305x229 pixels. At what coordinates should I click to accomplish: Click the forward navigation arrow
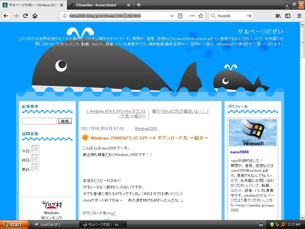[16, 16]
